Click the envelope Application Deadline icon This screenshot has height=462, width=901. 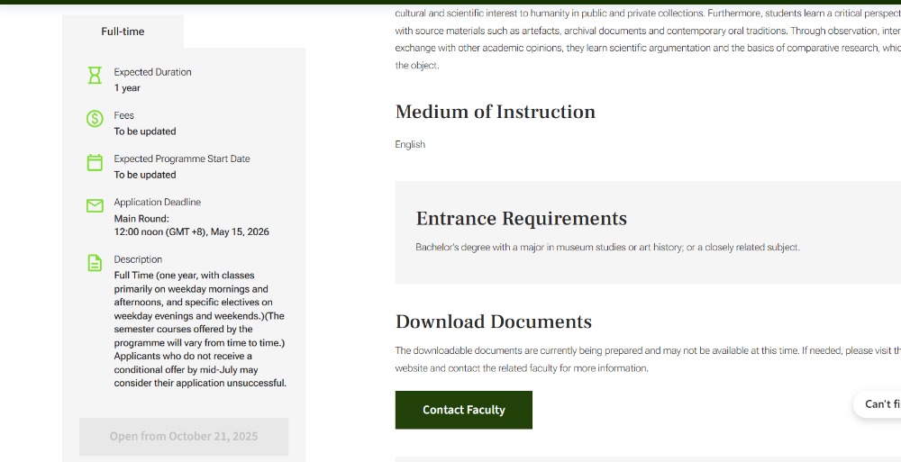point(95,206)
